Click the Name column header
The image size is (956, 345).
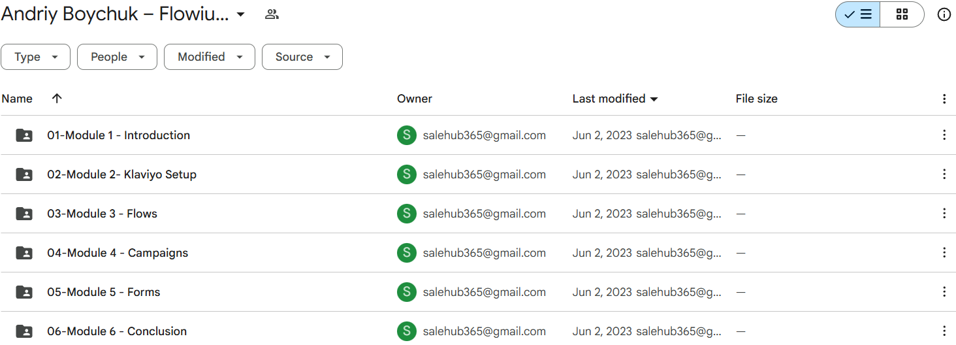(17, 99)
